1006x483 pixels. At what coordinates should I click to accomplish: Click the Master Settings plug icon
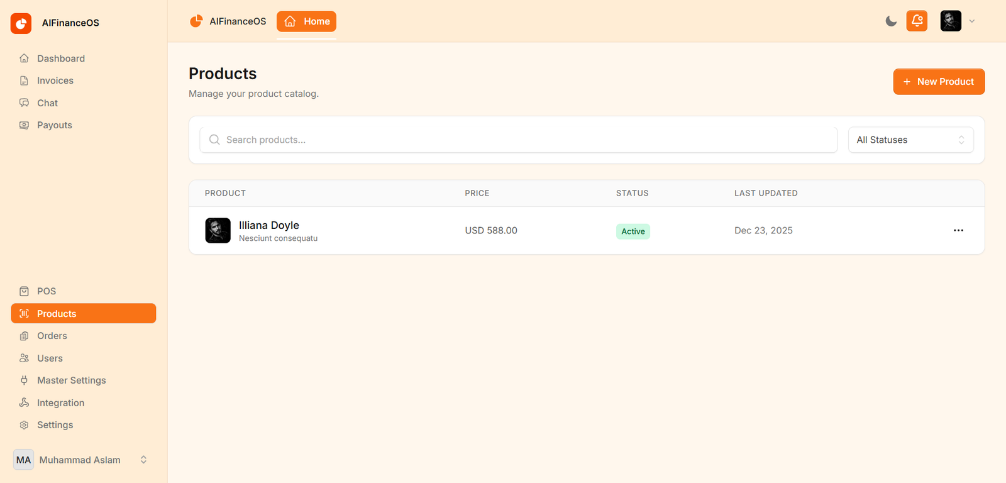point(24,380)
